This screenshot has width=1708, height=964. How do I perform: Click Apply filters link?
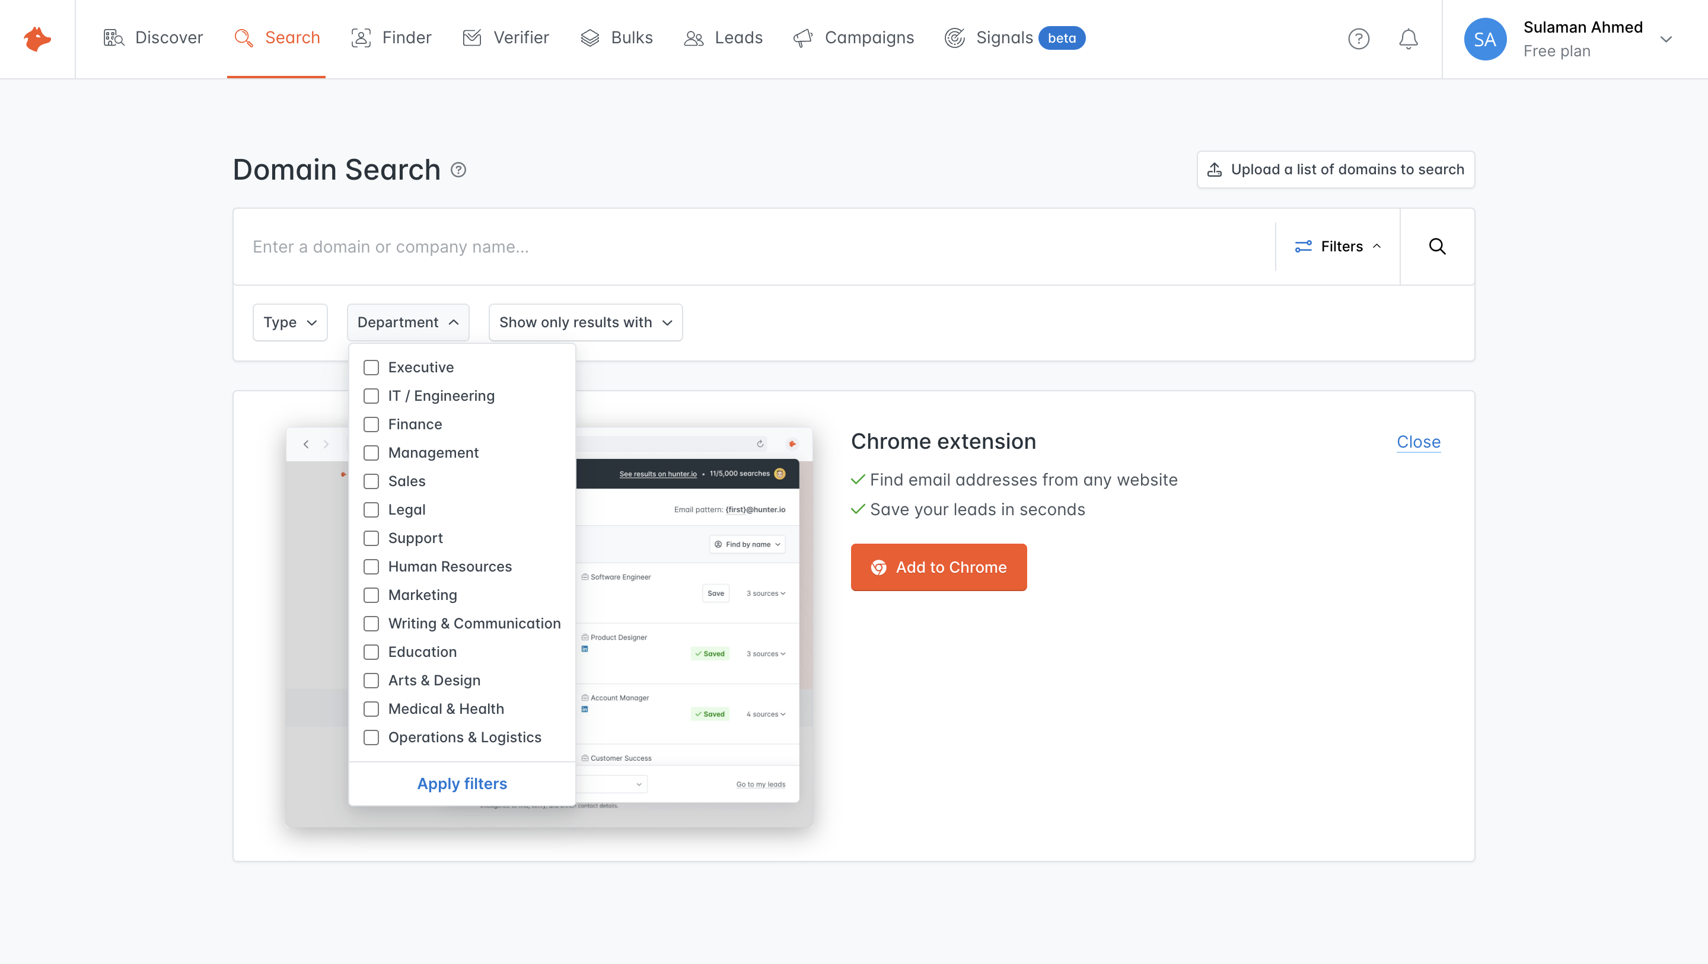[x=461, y=784]
